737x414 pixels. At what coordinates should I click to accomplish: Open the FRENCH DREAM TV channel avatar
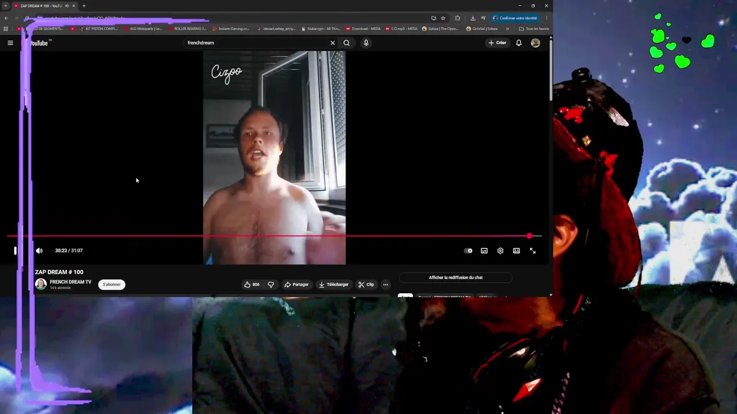pos(41,284)
